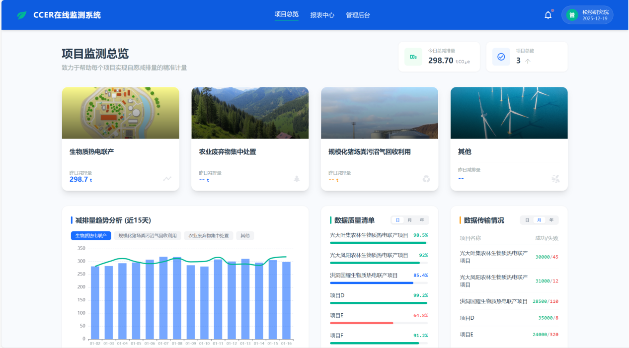Click the checkmark icon beside 项目总数
Viewport: 629px width, 348px height.
pos(501,57)
